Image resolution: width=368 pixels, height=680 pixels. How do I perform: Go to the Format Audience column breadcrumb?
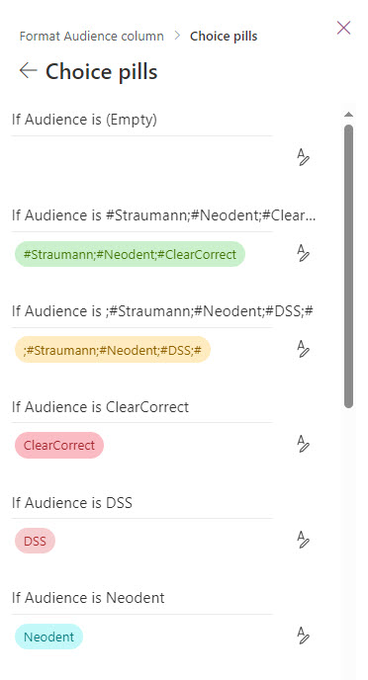[x=92, y=36]
